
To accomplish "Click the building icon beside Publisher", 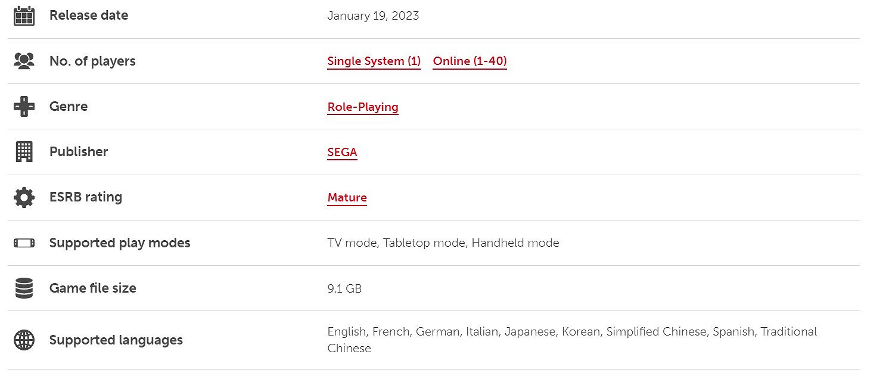I will pos(24,152).
